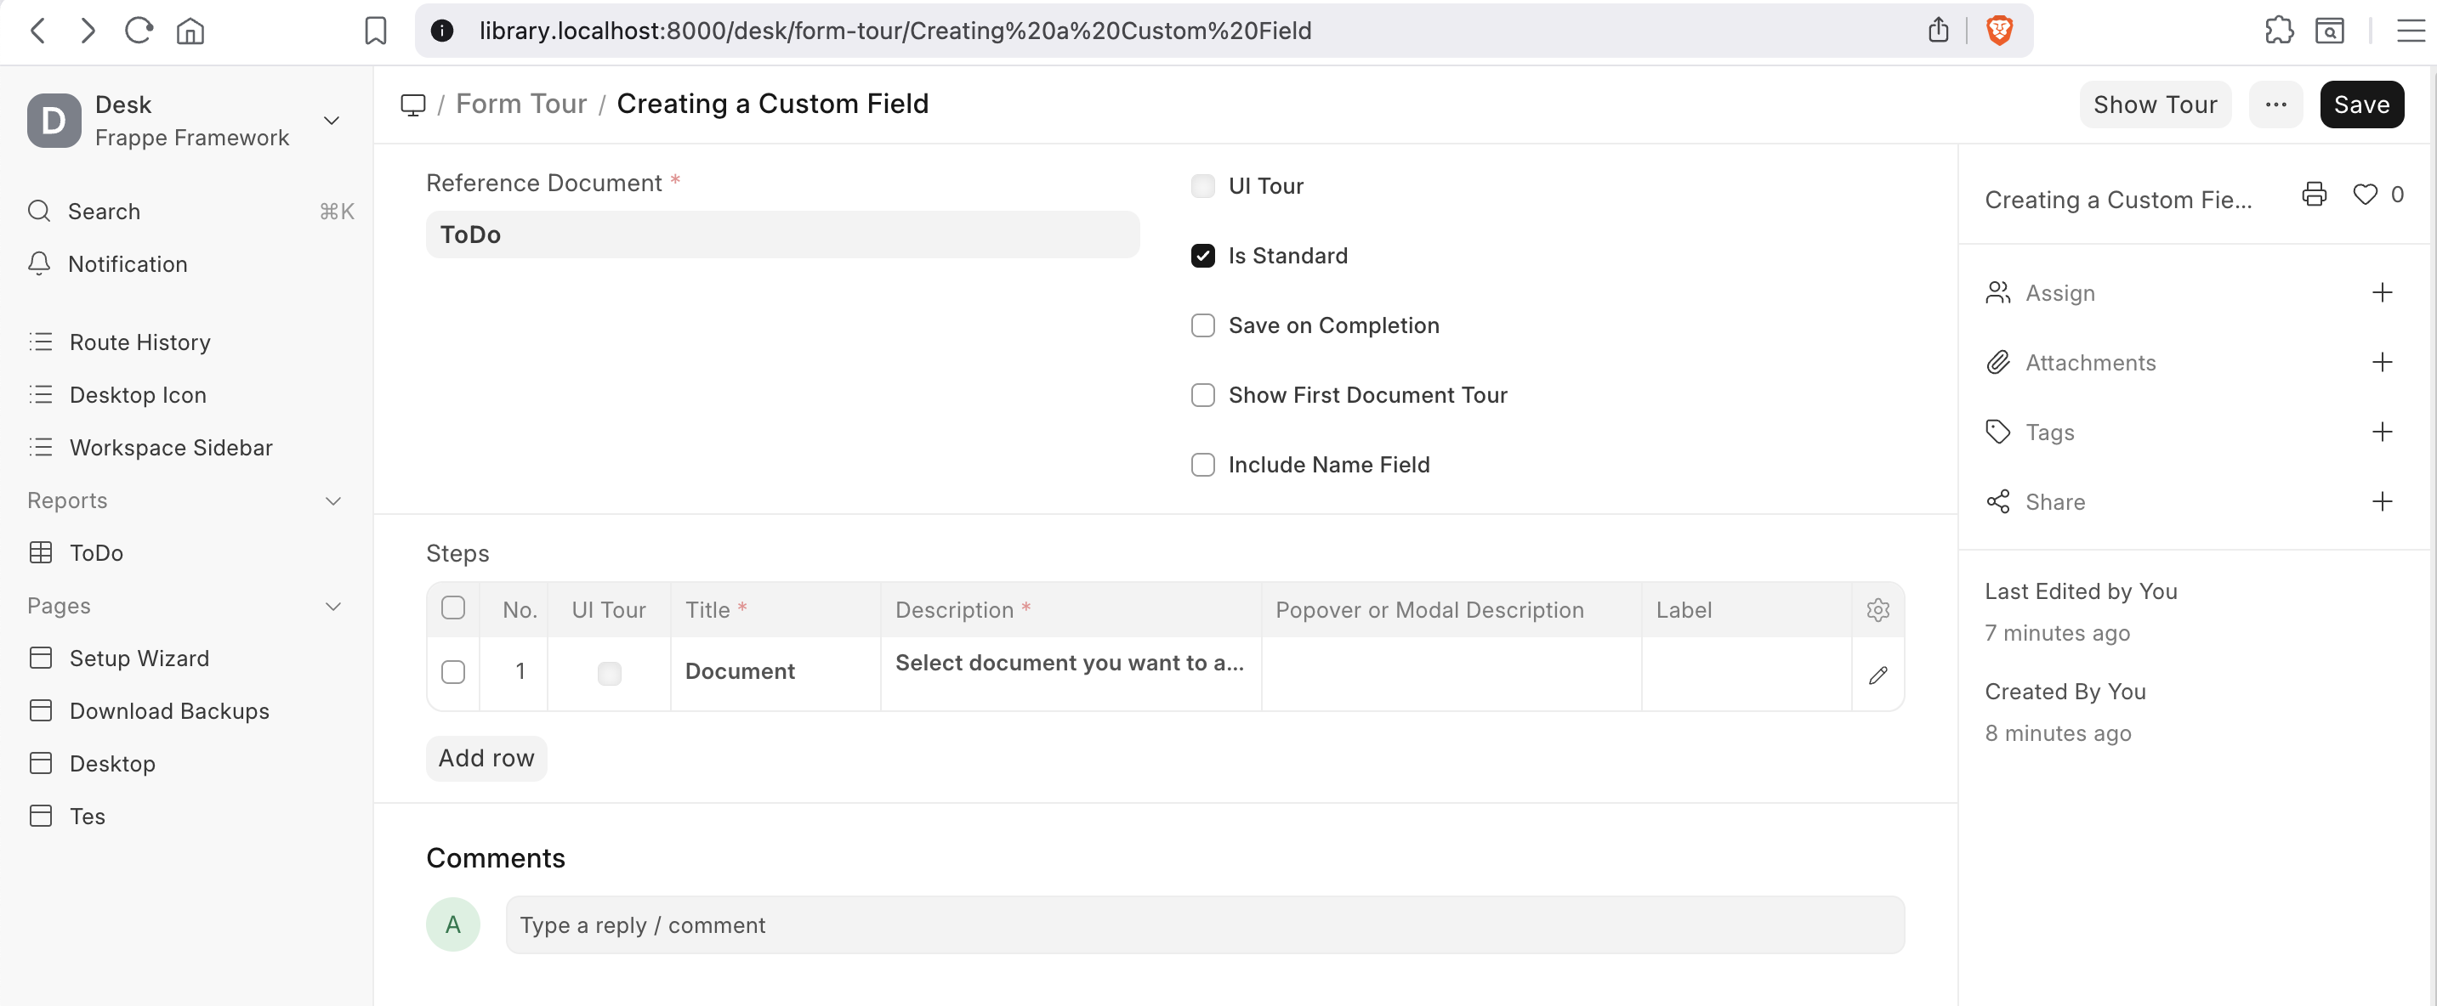This screenshot has width=2437, height=1006.
Task: Open the three-dots menu beside Save
Action: tap(2275, 105)
